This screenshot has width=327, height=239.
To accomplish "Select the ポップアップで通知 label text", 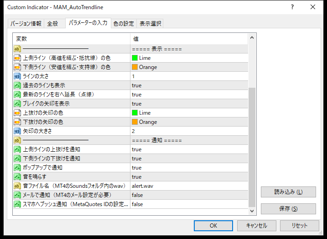I will pos(42,168).
